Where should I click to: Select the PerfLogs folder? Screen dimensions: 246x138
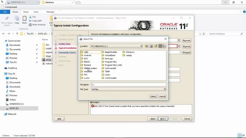[x=107, y=59]
